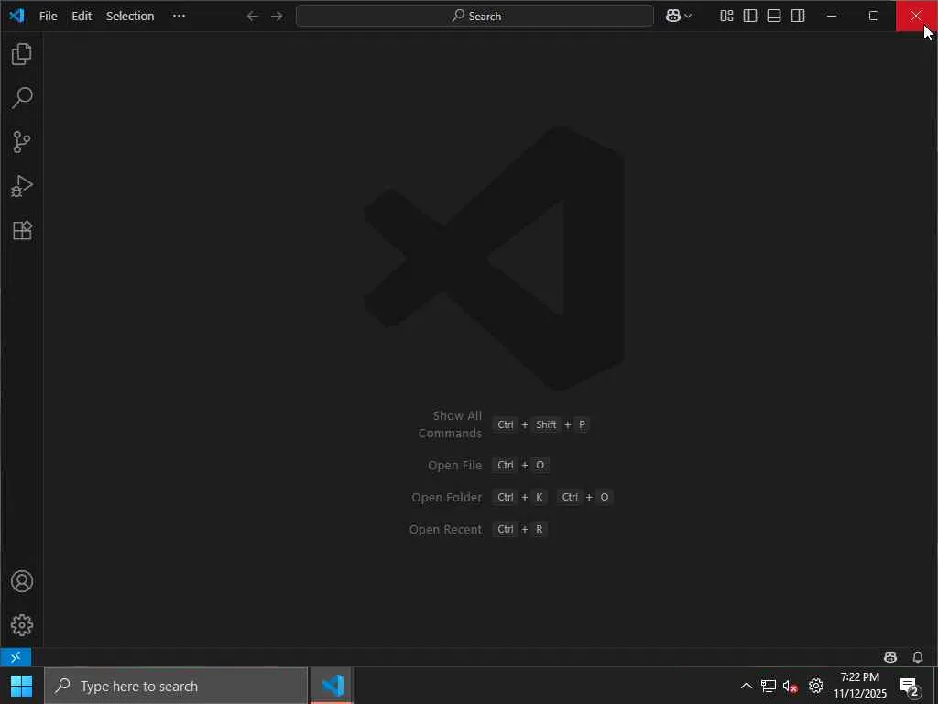This screenshot has width=938, height=704.
Task: Open the network icon in system tray
Action: 769,686
